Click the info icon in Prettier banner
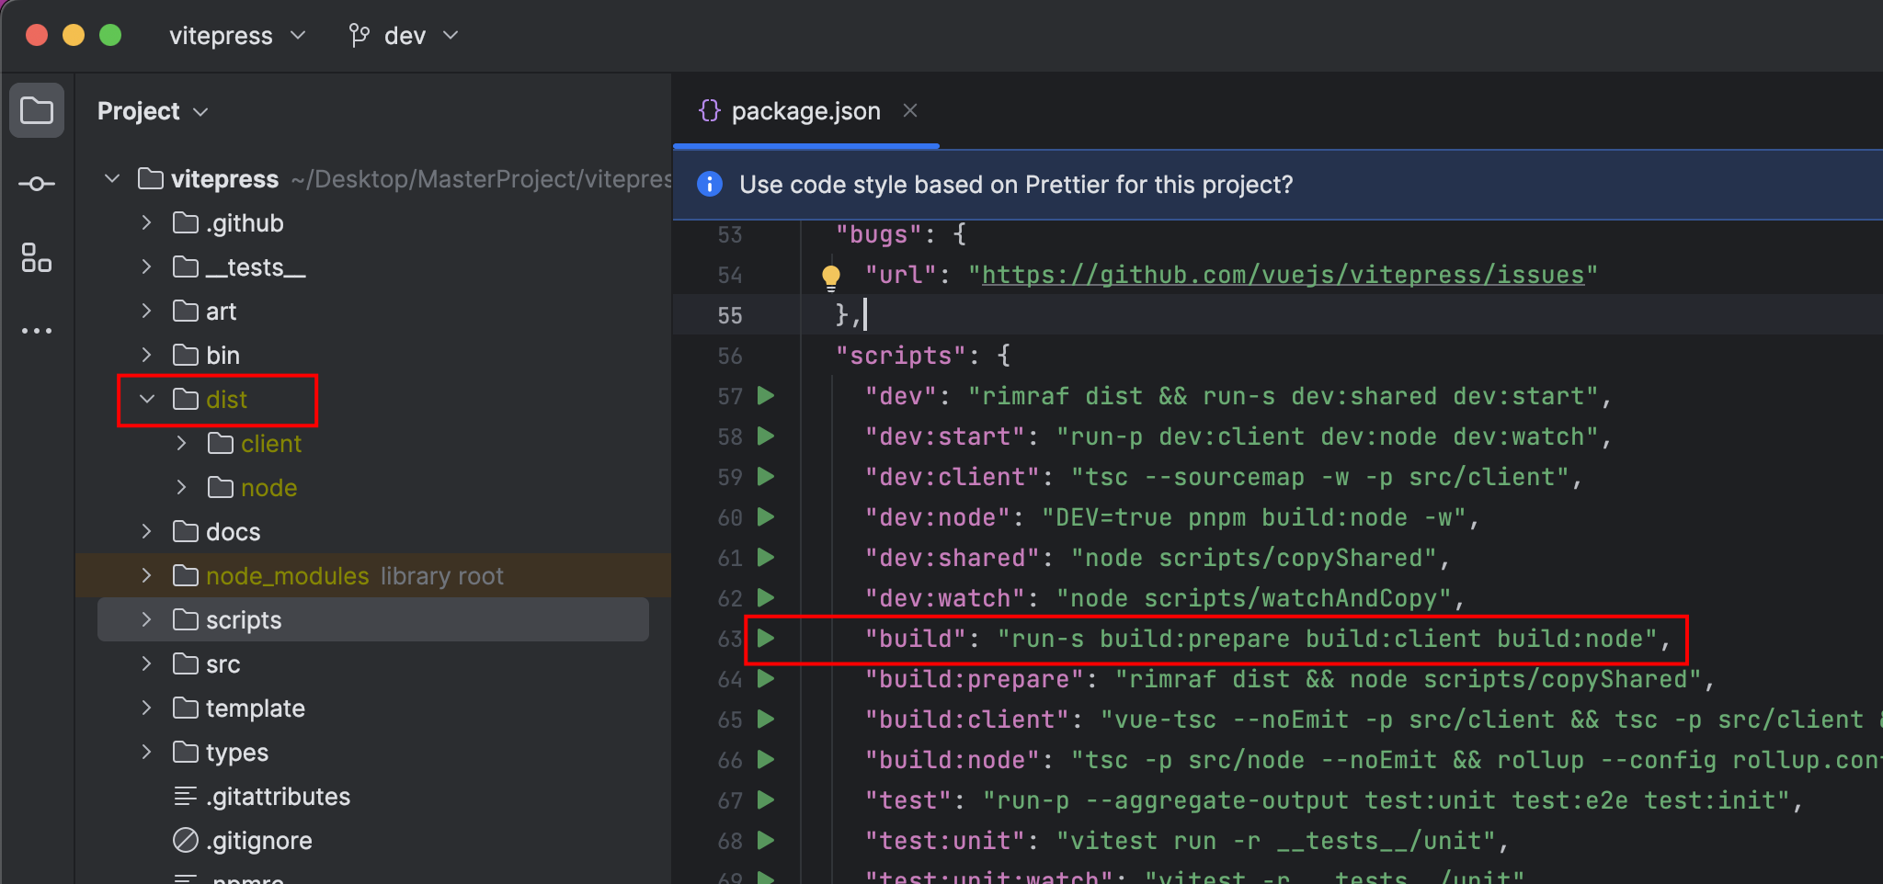This screenshot has height=884, width=1883. pyautogui.click(x=710, y=185)
